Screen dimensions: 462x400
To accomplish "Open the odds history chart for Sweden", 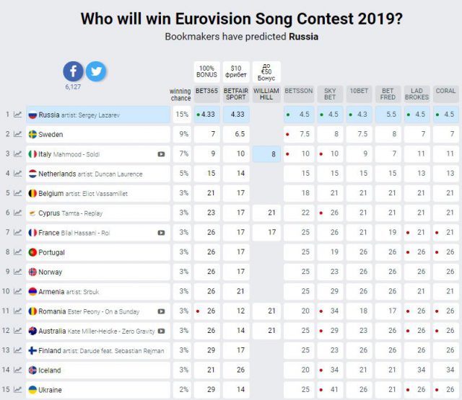I will (x=17, y=135).
